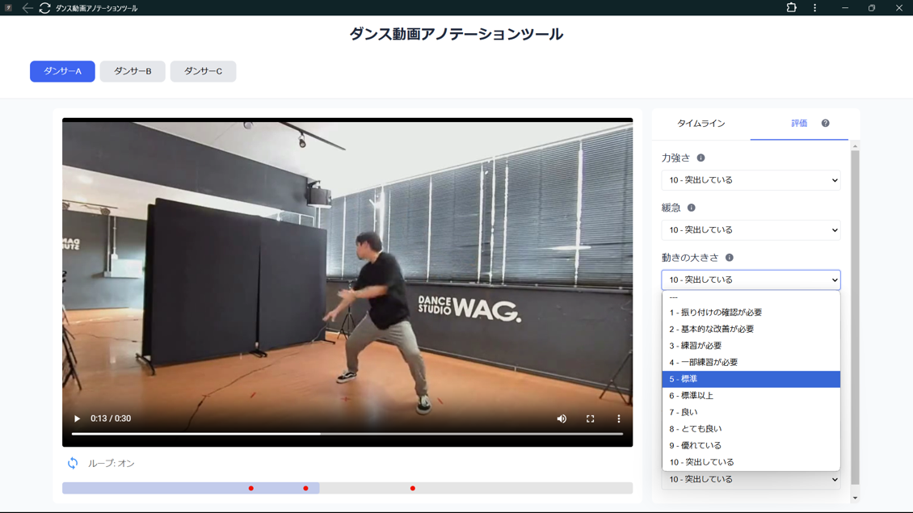The height and width of the screenshot is (513, 913).
Task: Open the video player's three-dot options menu
Action: 619,418
